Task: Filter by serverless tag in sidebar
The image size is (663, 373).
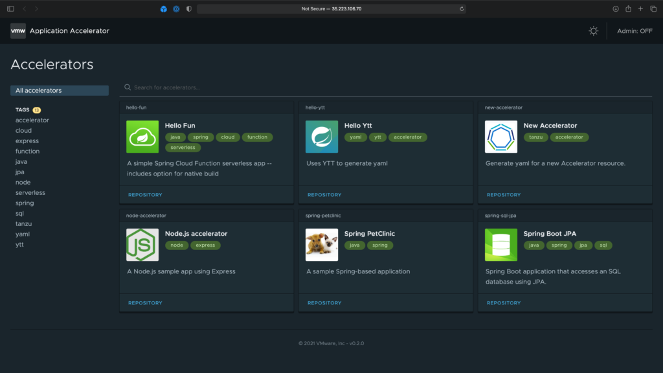Action: tap(30, 193)
